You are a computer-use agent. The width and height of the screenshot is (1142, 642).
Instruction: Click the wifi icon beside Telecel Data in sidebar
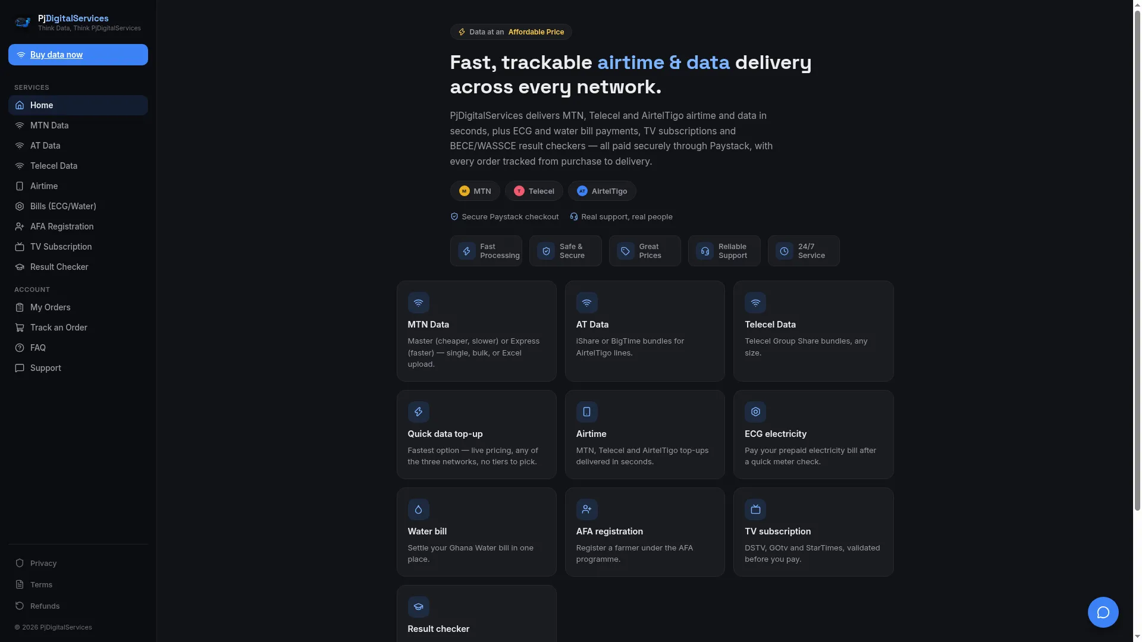point(20,166)
